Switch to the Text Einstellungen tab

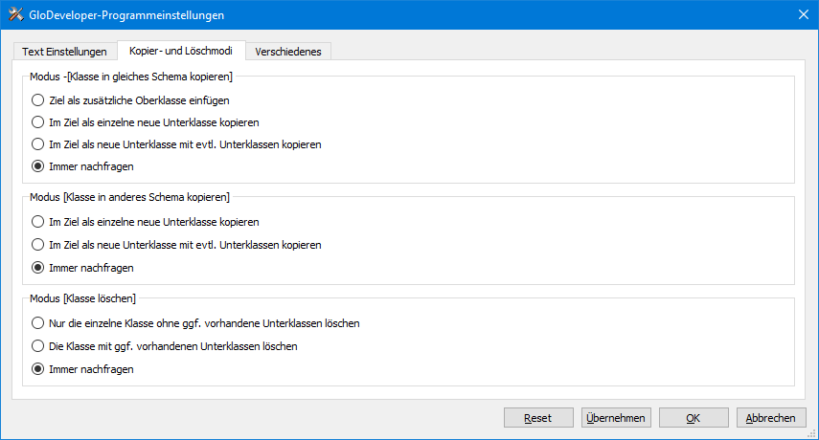[x=65, y=52]
